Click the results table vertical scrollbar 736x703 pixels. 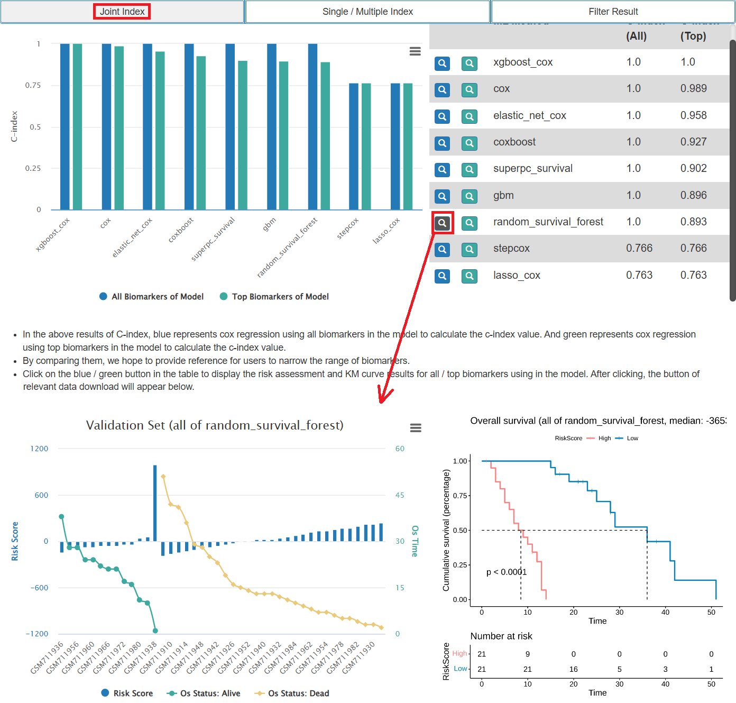[732, 169]
